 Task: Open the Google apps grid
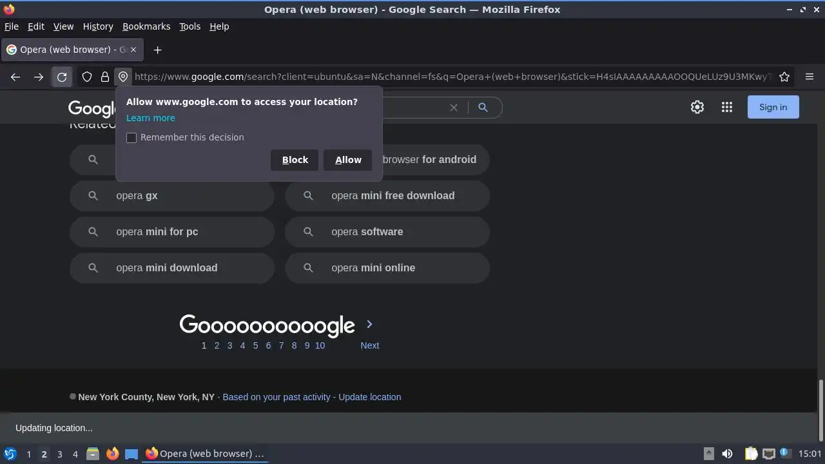727,107
